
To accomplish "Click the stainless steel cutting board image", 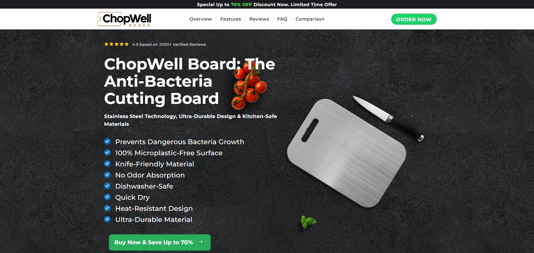I will (347, 153).
